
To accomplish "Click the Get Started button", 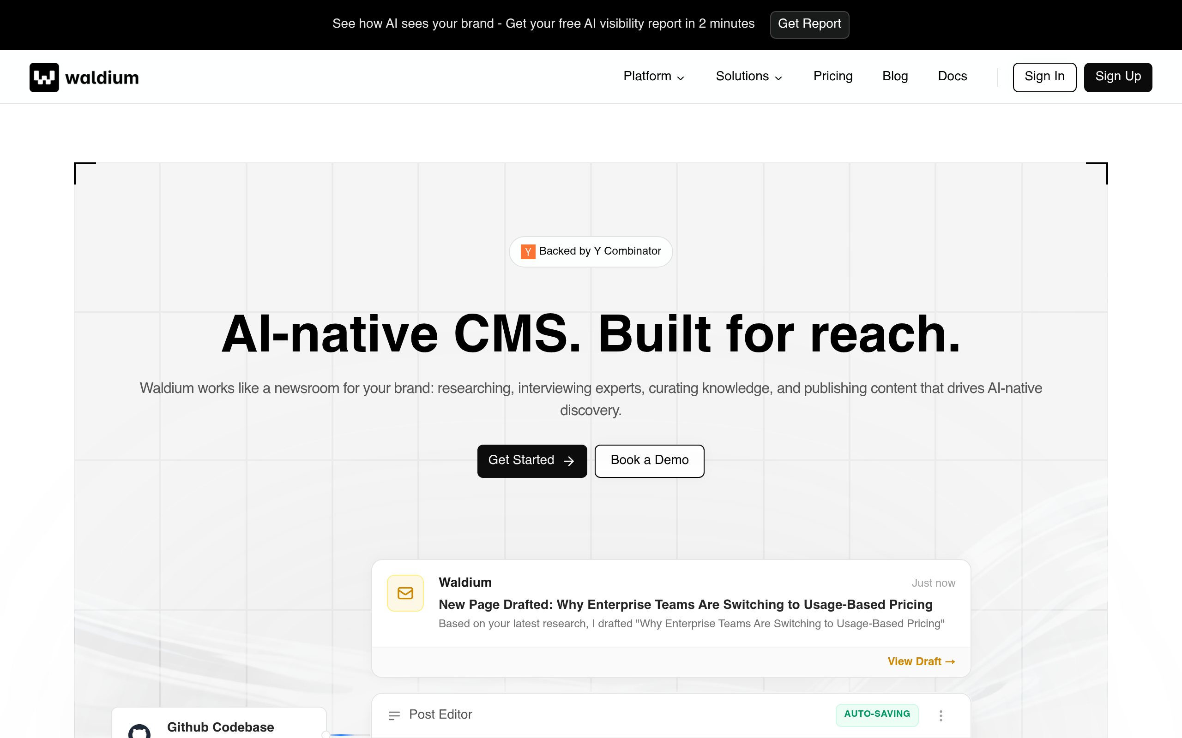I will point(532,461).
